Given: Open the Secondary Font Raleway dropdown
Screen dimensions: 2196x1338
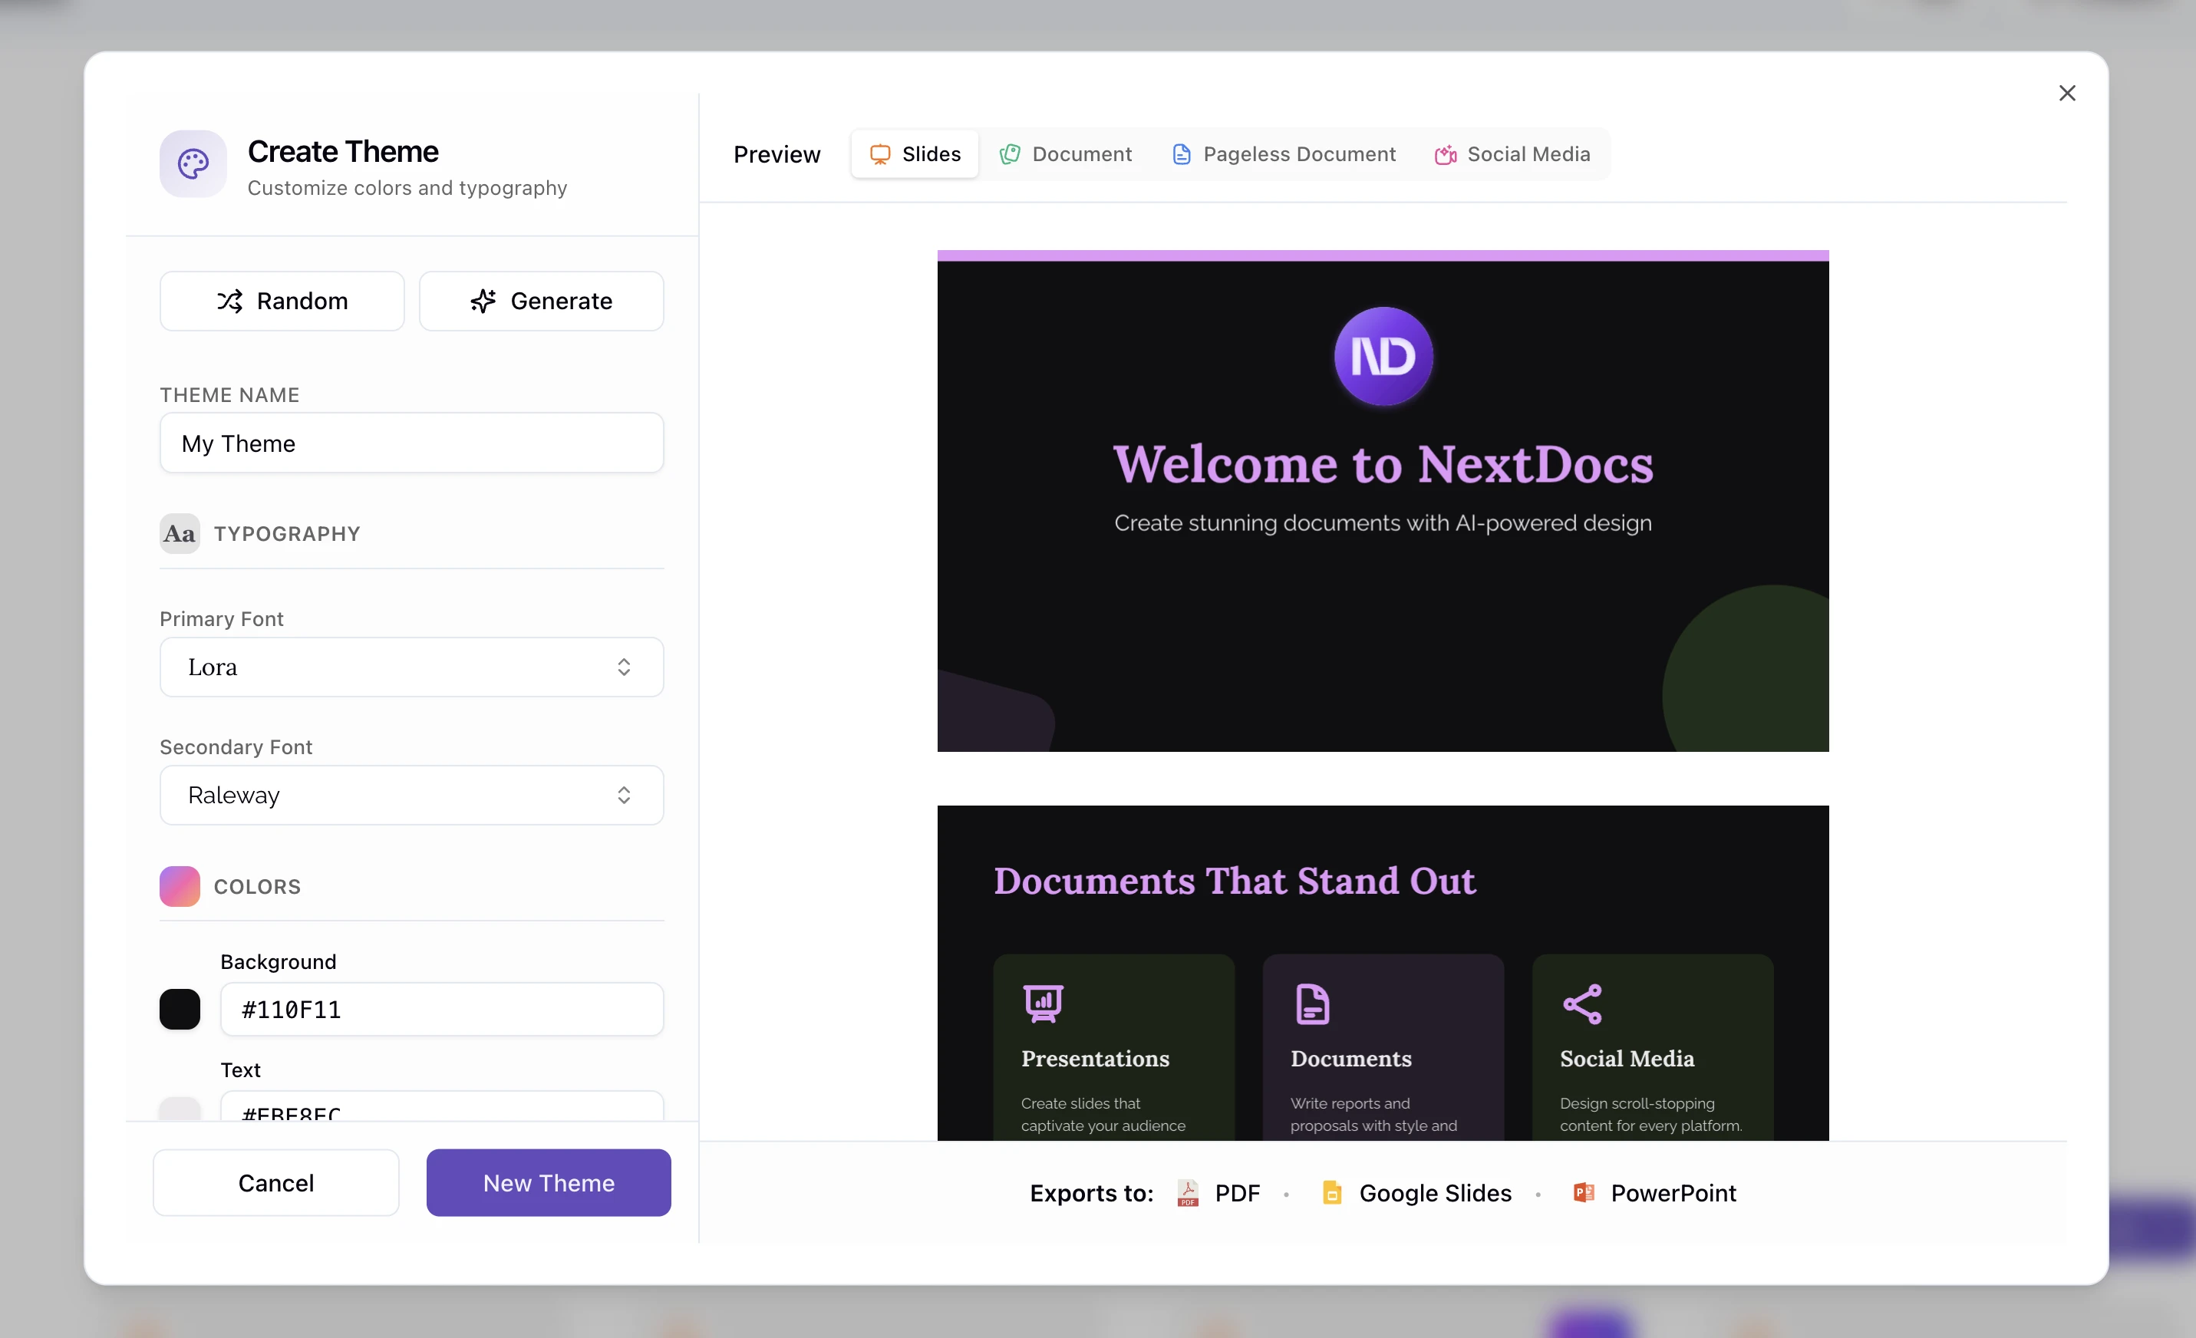Looking at the screenshot, I should point(411,794).
